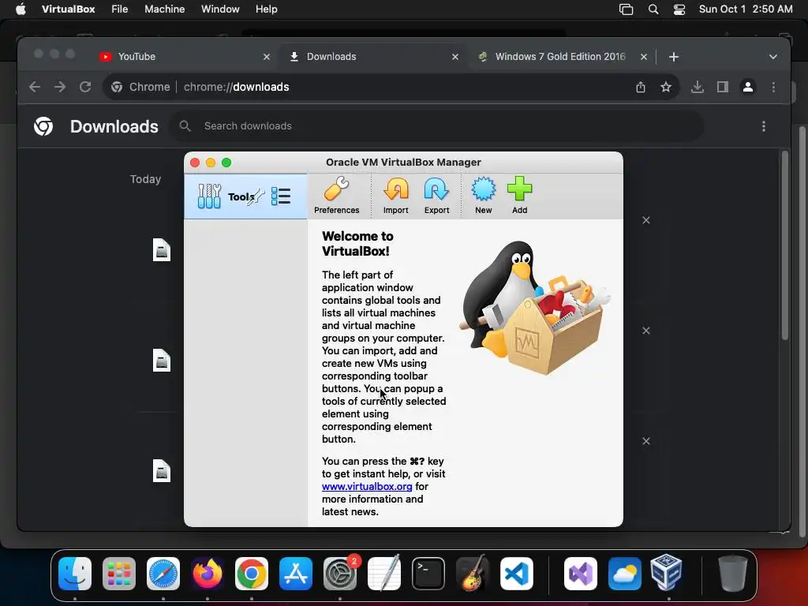Open Chrome downloads tray icon
This screenshot has height=606, width=808.
coord(698,87)
